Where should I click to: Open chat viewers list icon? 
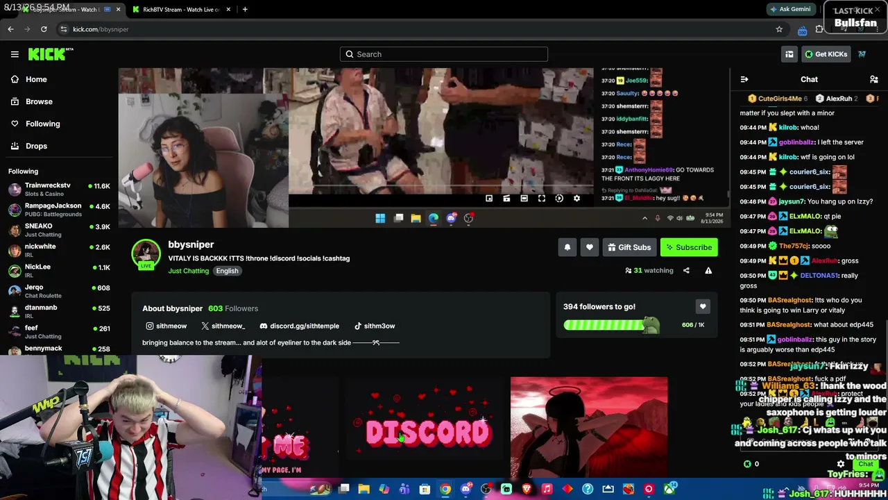tap(874, 79)
